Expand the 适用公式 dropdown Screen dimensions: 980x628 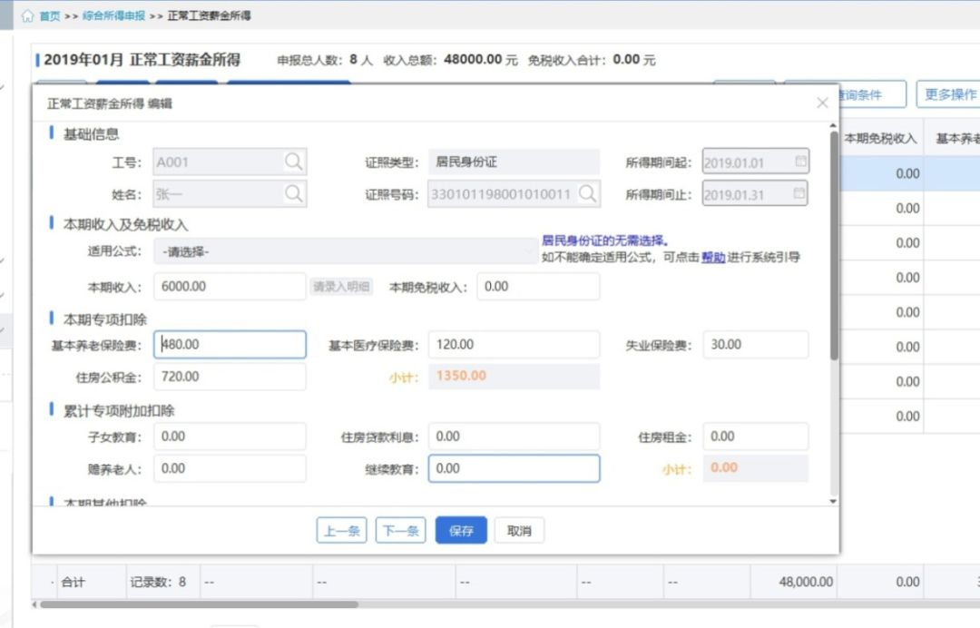[x=345, y=251]
